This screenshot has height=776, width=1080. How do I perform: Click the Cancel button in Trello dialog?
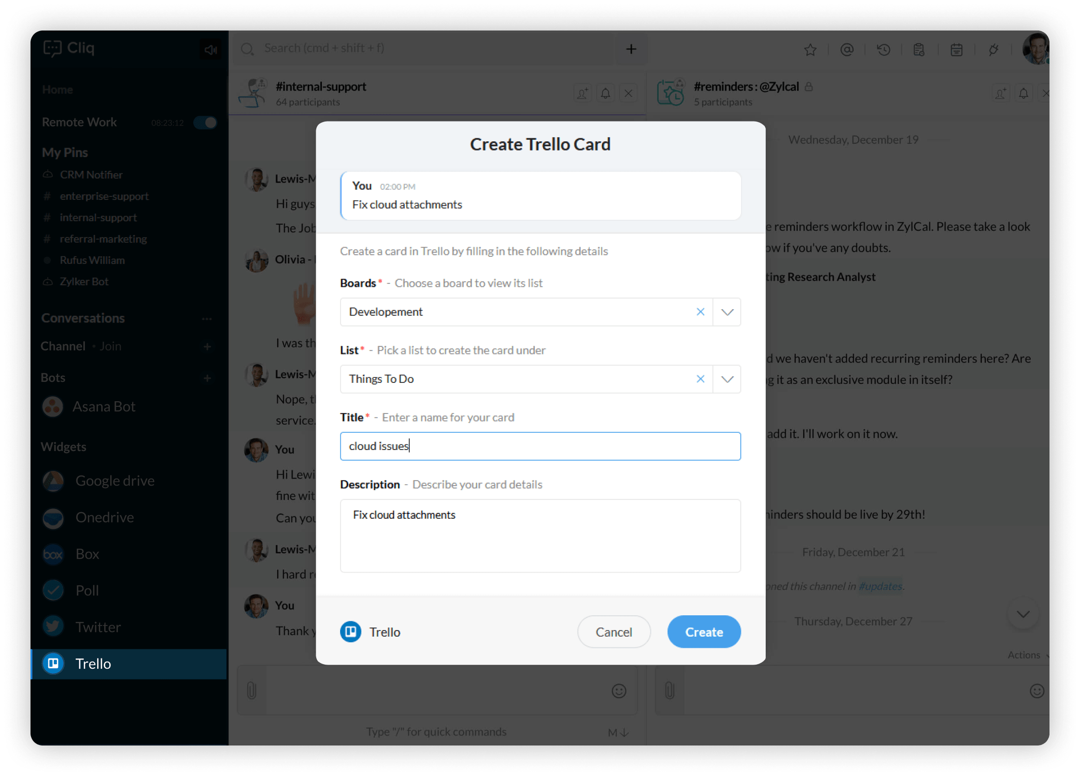pos(614,632)
